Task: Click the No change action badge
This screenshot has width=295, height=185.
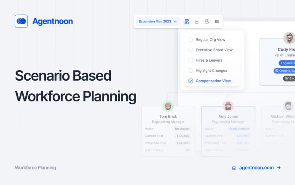Action: [182, 129]
